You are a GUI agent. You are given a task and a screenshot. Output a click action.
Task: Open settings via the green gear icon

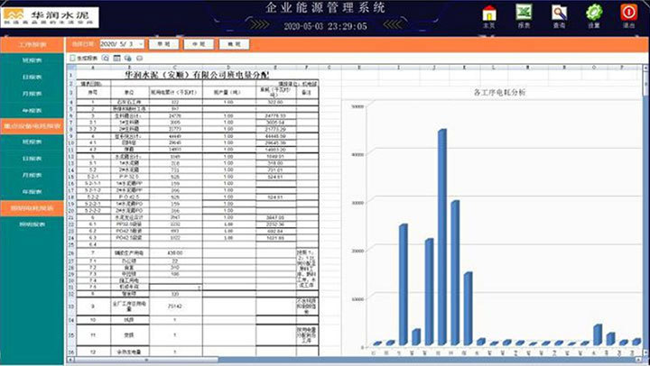pyautogui.click(x=594, y=13)
